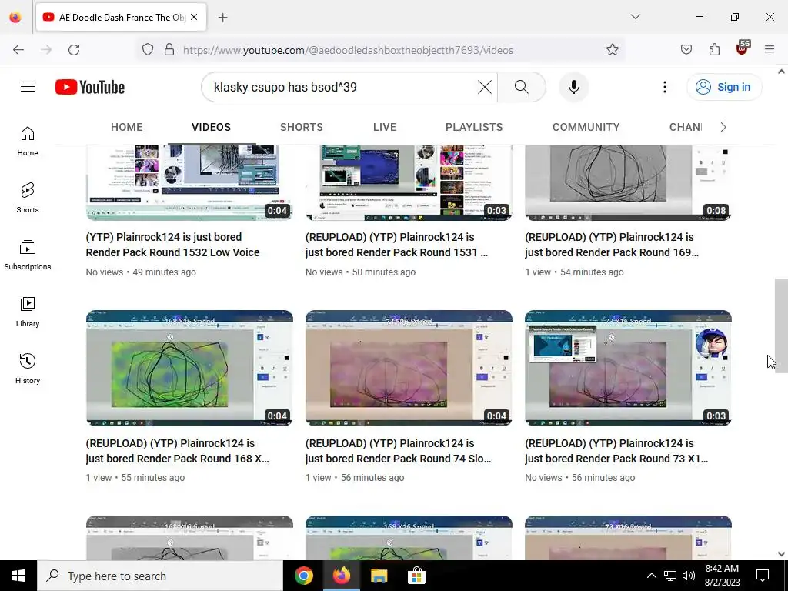Image resolution: width=788 pixels, height=591 pixels.
Task: Open Shorts in the sidebar
Action: pos(28,198)
